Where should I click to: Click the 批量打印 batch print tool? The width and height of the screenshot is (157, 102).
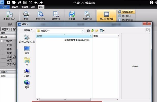(x=87, y=16)
